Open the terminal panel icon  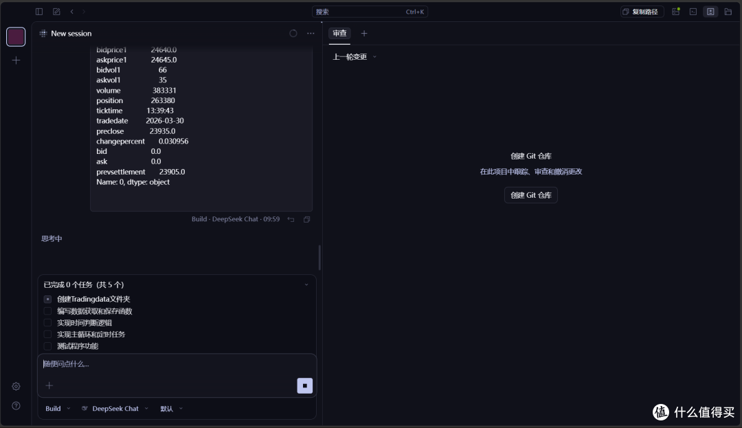pyautogui.click(x=693, y=12)
